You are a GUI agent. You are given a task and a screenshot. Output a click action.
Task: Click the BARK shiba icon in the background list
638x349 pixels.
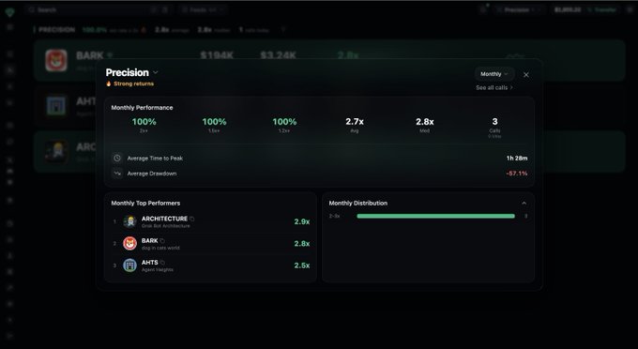56,60
